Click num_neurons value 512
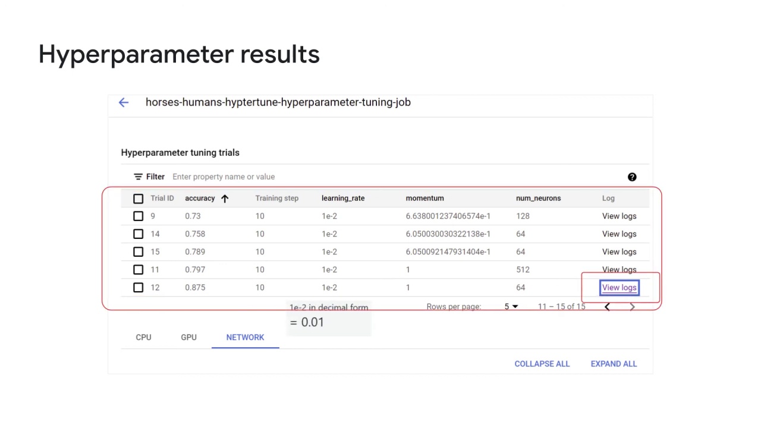Viewport: 761px width, 428px height. point(523,270)
